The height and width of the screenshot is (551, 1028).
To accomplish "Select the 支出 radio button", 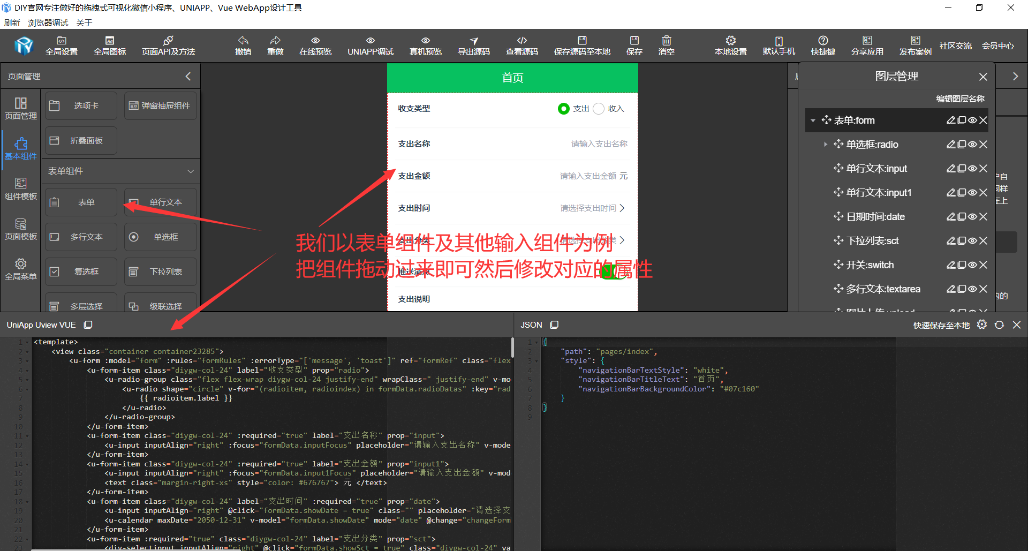I will point(563,109).
